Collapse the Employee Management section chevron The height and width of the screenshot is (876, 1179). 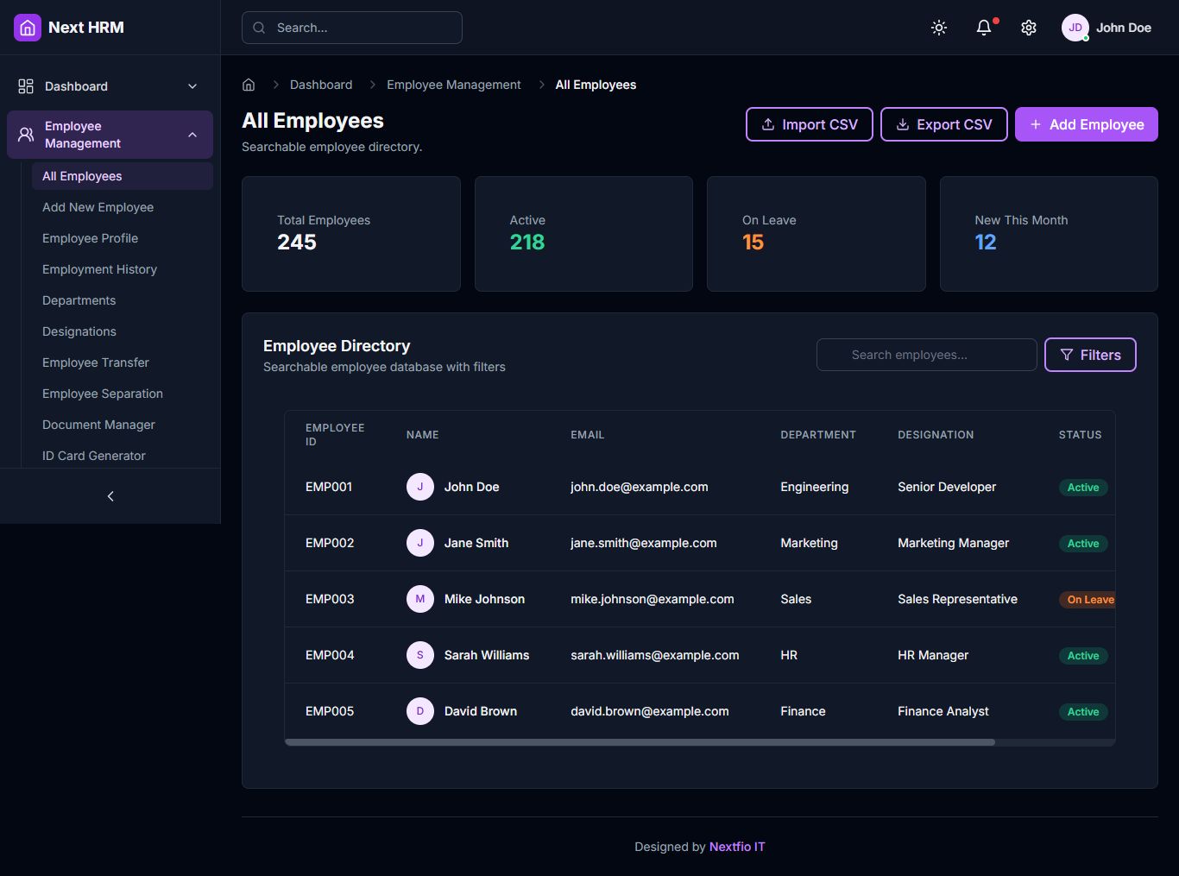point(192,135)
